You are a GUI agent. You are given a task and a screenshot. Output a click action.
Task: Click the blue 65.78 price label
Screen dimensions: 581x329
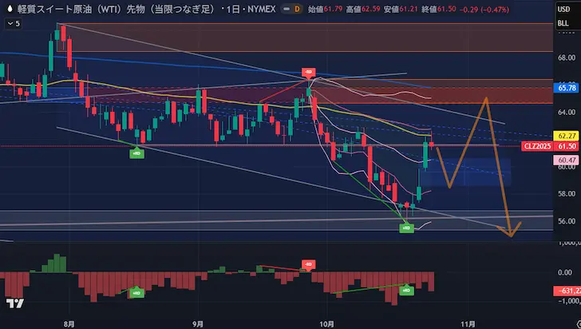point(567,88)
